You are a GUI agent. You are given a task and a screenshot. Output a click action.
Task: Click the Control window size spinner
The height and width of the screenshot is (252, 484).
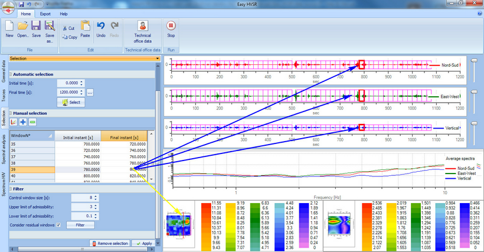[96, 198]
